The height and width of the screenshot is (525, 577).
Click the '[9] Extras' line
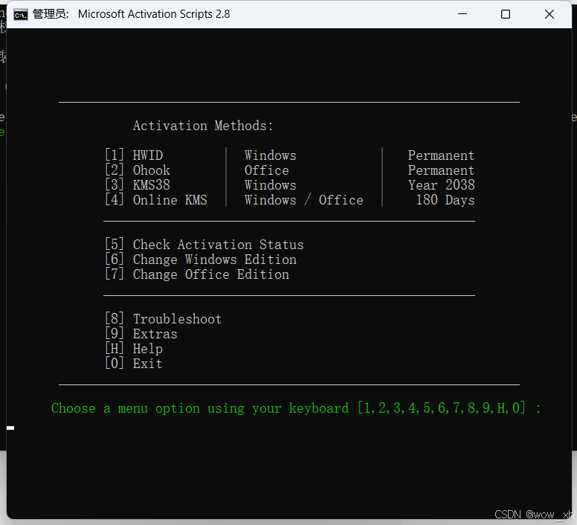[x=141, y=334]
